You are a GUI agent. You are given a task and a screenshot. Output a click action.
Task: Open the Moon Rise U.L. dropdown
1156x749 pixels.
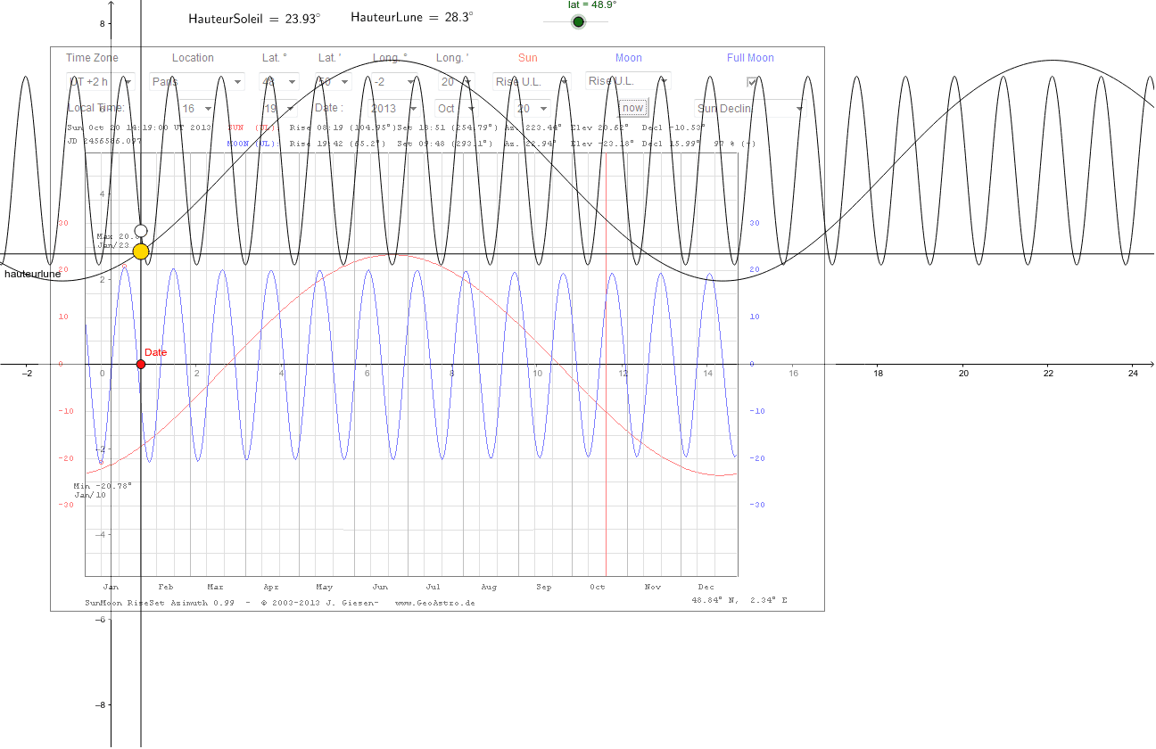pyautogui.click(x=628, y=81)
